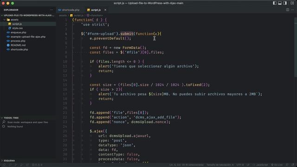Click 'dcms_ajax_add_file' string on line 22
This screenshot has width=297, height=167.
[156, 117]
